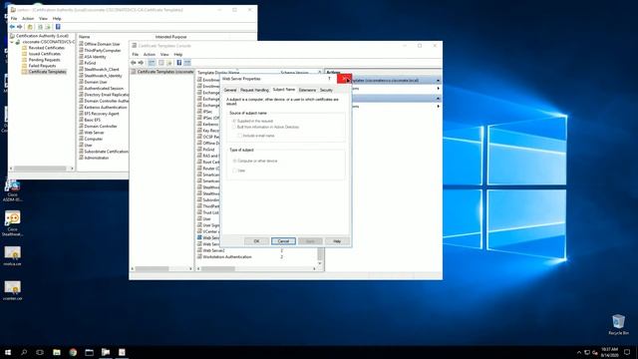Image resolution: width=638 pixels, height=359 pixels.
Task: Click Help button in Web Server Properties
Action: coord(337,241)
